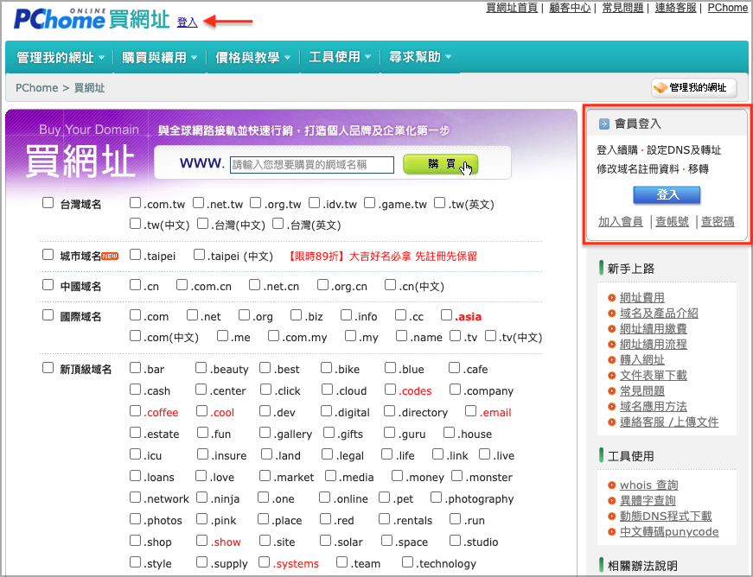The width and height of the screenshot is (753, 577).
Task: Open the 異體字查詢 link
Action: coord(648,501)
